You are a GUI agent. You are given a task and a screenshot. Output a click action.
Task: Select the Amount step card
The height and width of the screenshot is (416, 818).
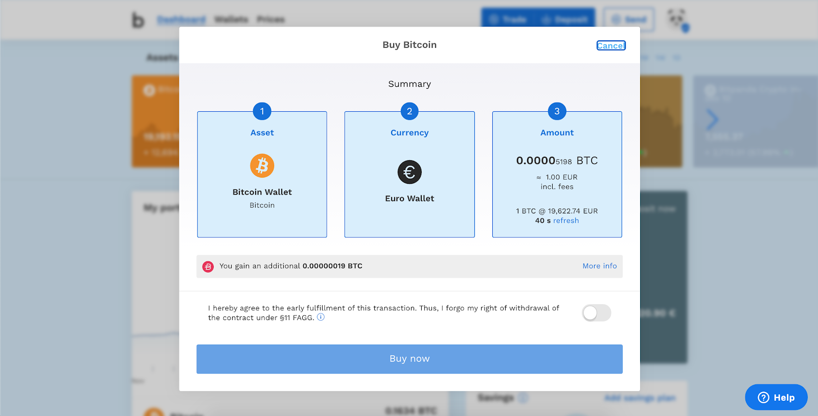(557, 175)
